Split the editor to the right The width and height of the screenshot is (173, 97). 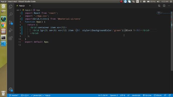click(x=164, y=6)
